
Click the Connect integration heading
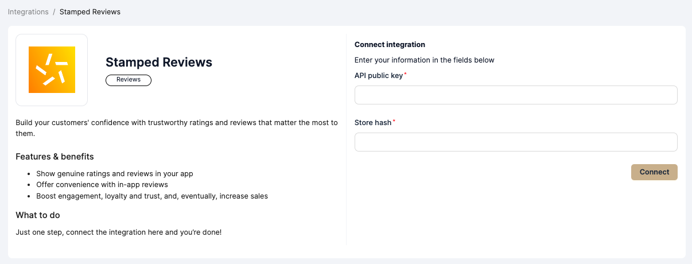(x=390, y=45)
